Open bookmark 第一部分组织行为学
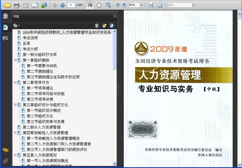 point(40,55)
